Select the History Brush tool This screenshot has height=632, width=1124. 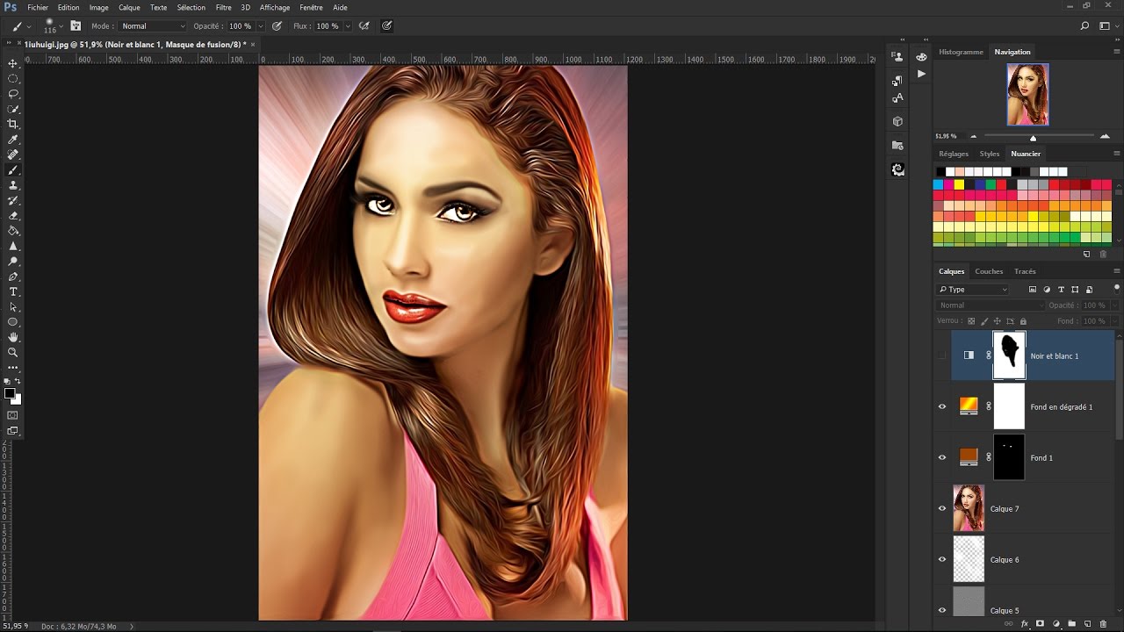click(x=13, y=200)
